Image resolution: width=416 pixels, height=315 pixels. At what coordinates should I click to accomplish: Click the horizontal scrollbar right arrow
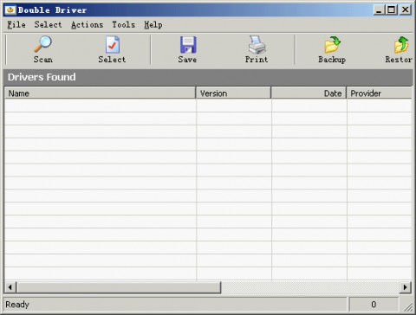point(406,287)
